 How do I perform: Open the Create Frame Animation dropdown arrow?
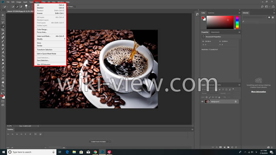click(110, 142)
